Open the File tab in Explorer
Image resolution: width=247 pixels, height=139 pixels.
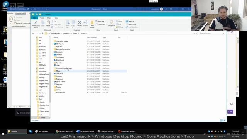34,18
